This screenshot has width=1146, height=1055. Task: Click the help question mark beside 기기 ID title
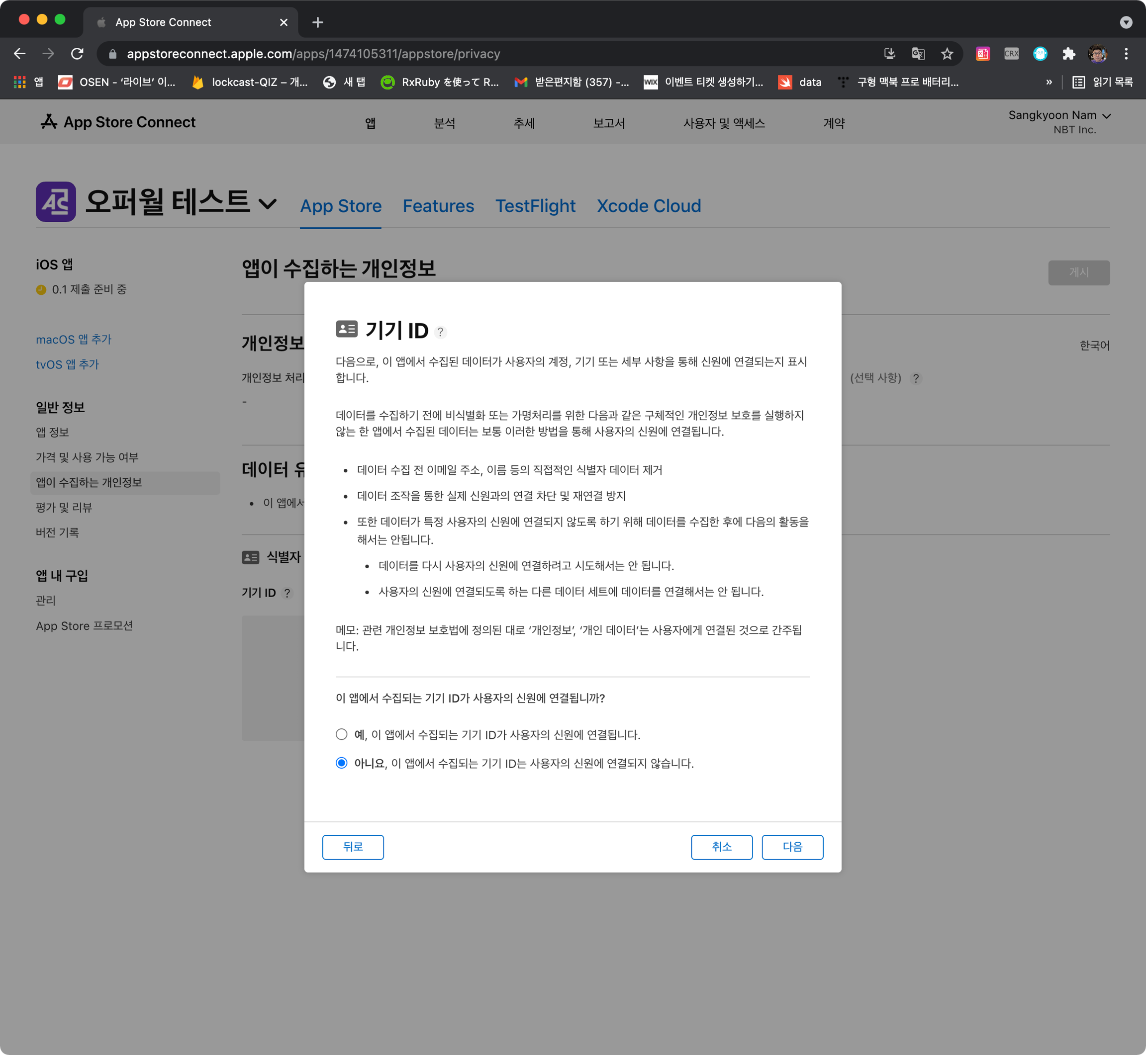tap(440, 332)
